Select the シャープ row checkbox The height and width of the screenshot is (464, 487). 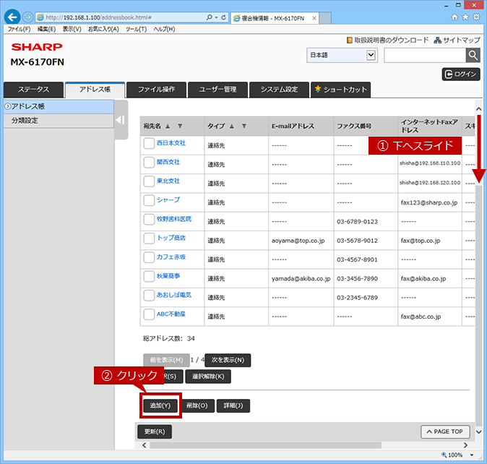tap(149, 200)
